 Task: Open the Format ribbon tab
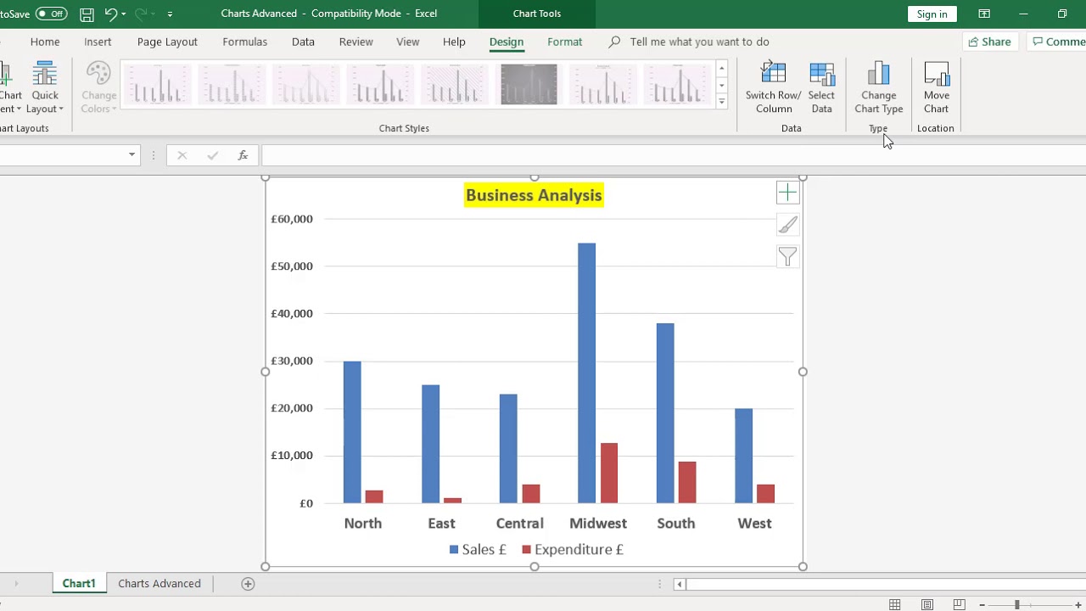point(564,42)
